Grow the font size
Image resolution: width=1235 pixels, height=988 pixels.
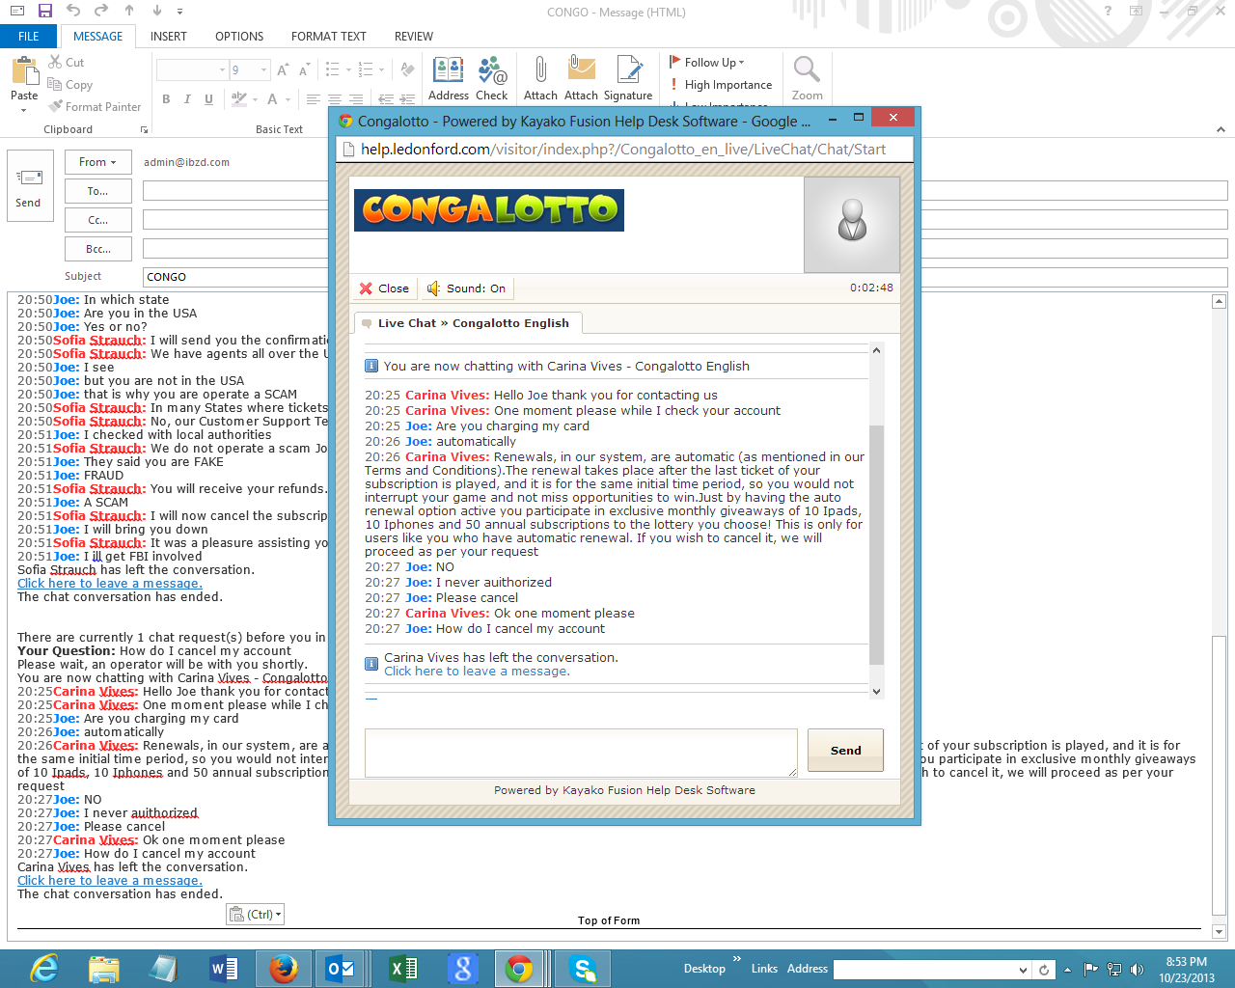pos(283,70)
